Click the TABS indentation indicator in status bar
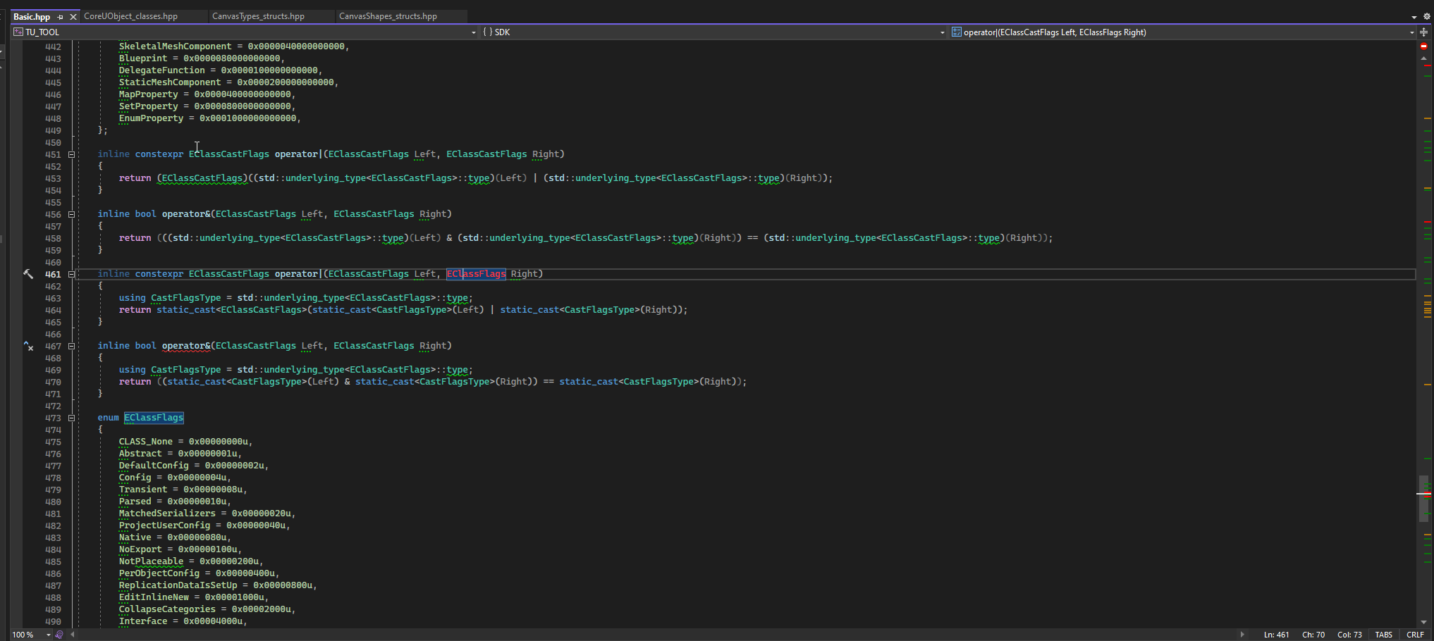 (x=1383, y=635)
